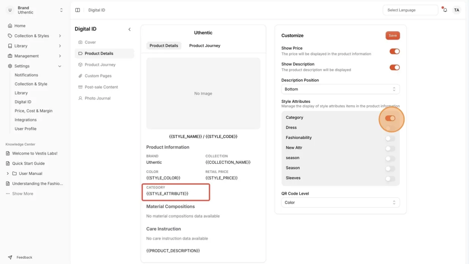This screenshot has height=264, width=469.
Task: Enable the capitalized Season switch
Action: (390, 168)
